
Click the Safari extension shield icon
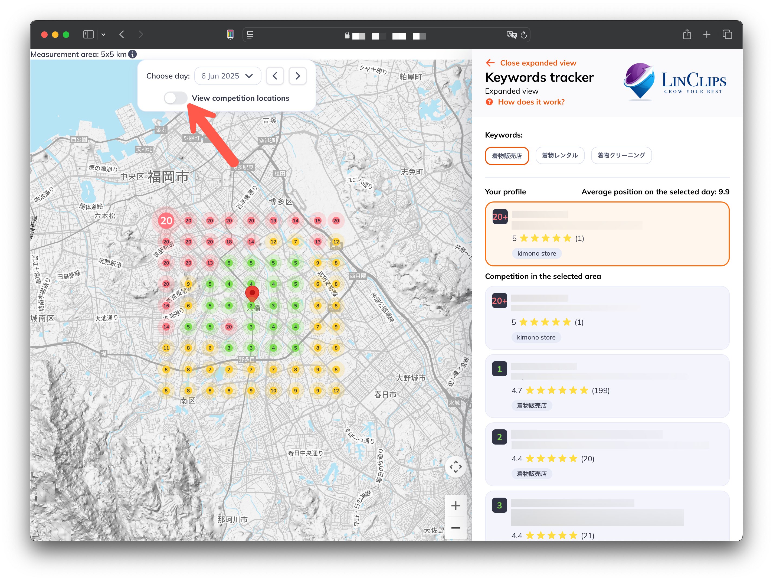(230, 34)
